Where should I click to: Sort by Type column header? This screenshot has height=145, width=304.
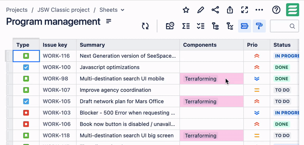26,45
